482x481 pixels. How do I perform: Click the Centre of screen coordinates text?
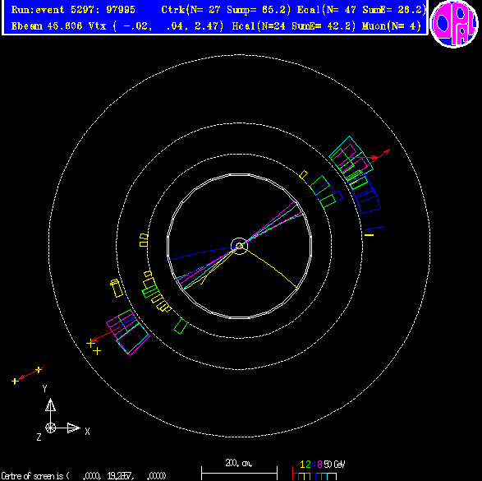click(84, 476)
